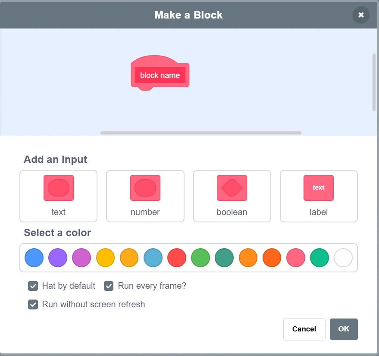Click the horizontal scrollbar under block preview
Screen dimensions: 379x356
[200, 133]
